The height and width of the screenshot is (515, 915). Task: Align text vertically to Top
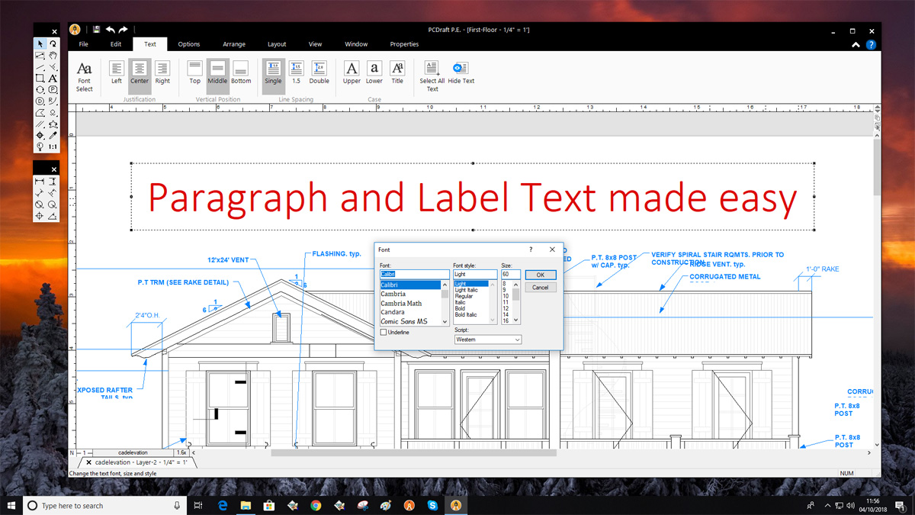pyautogui.click(x=195, y=72)
